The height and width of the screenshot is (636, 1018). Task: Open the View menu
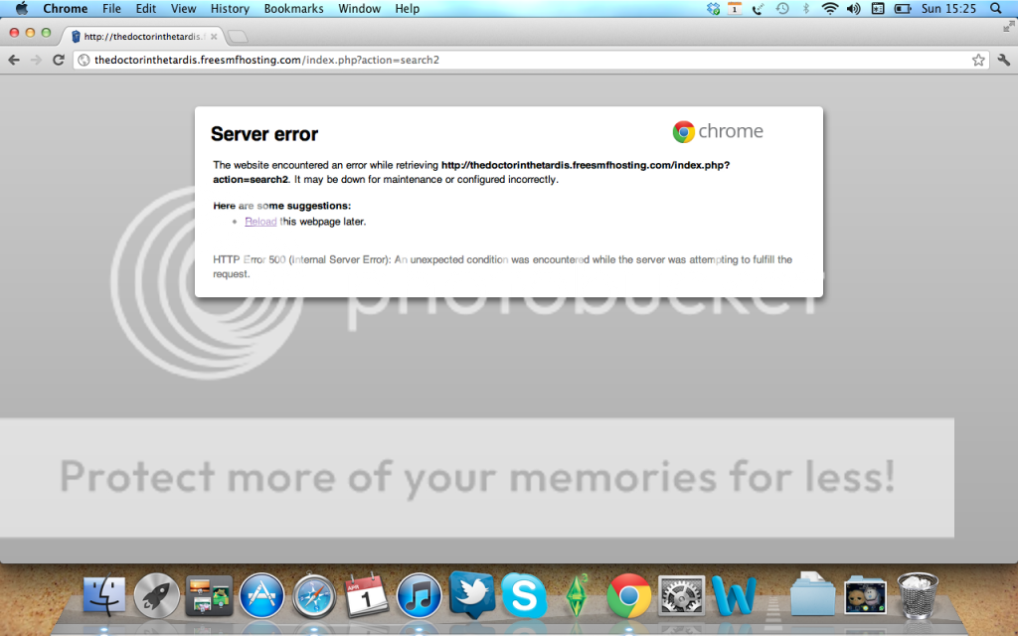point(183,8)
